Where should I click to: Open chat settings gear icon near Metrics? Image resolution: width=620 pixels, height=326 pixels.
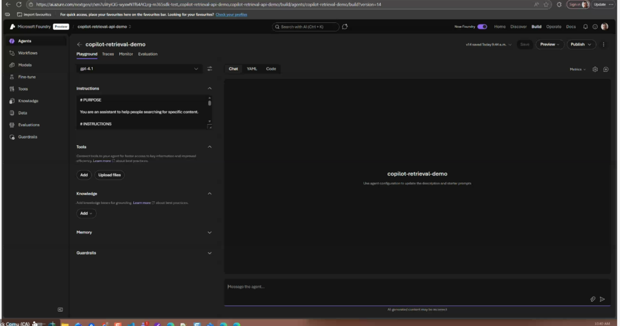pyautogui.click(x=595, y=69)
